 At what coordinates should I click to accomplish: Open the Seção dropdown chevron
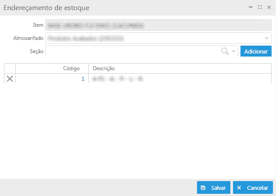[233, 51]
